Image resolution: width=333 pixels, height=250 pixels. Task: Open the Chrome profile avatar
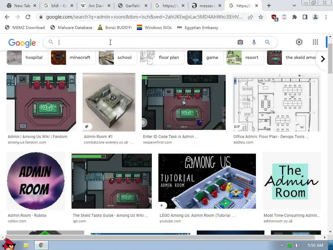coord(315,17)
